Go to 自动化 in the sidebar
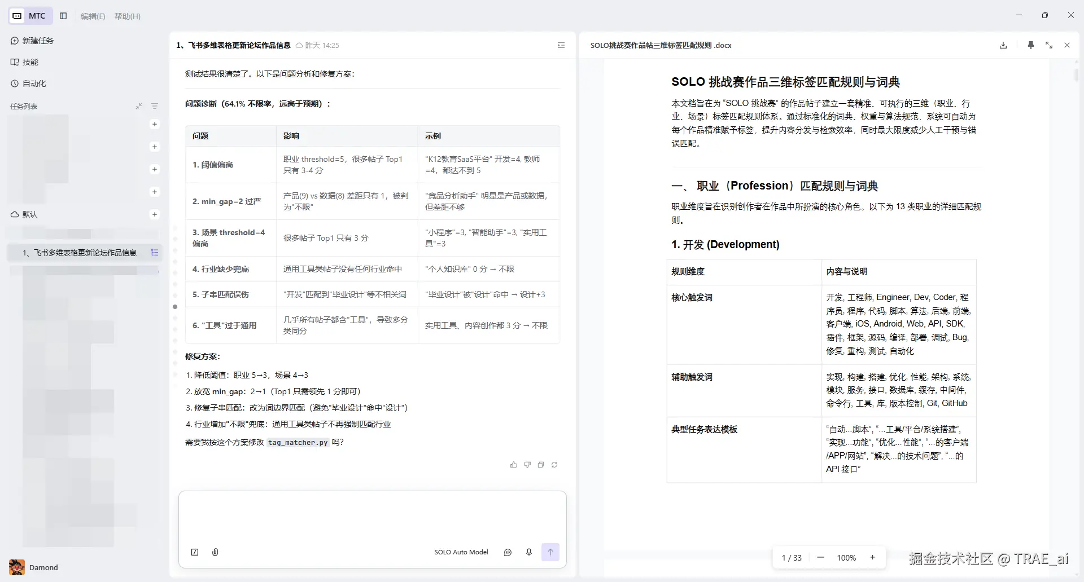The width and height of the screenshot is (1084, 582). click(x=28, y=83)
